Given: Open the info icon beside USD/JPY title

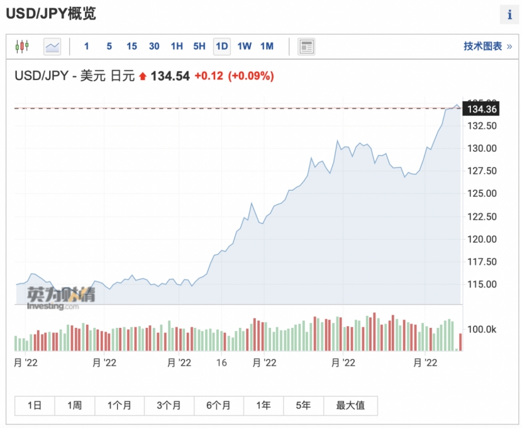Looking at the screenshot, I should 509,14.
